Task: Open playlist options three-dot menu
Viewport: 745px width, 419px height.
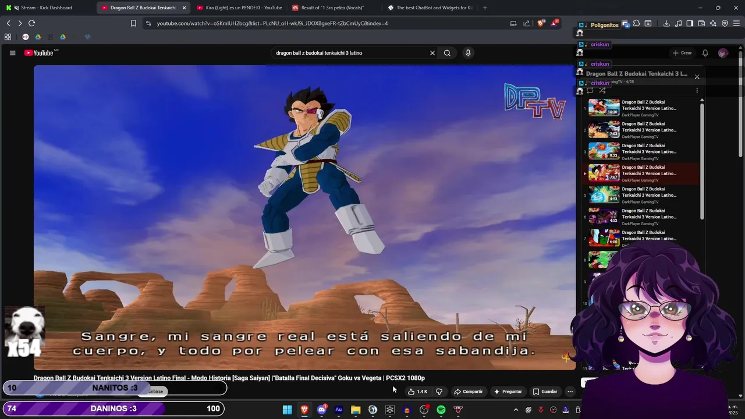Action: click(x=697, y=90)
